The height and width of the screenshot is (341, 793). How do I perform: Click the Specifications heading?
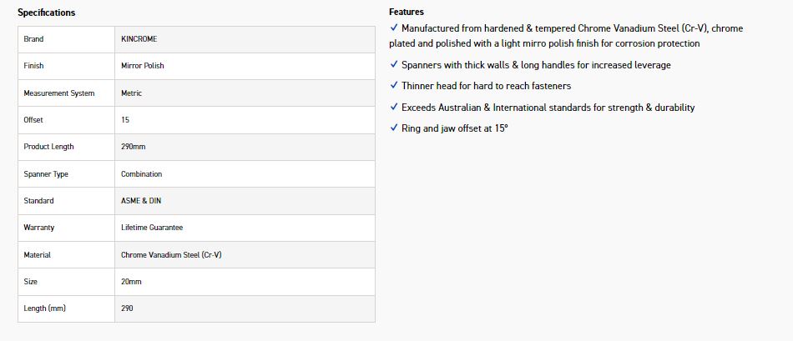coord(46,13)
